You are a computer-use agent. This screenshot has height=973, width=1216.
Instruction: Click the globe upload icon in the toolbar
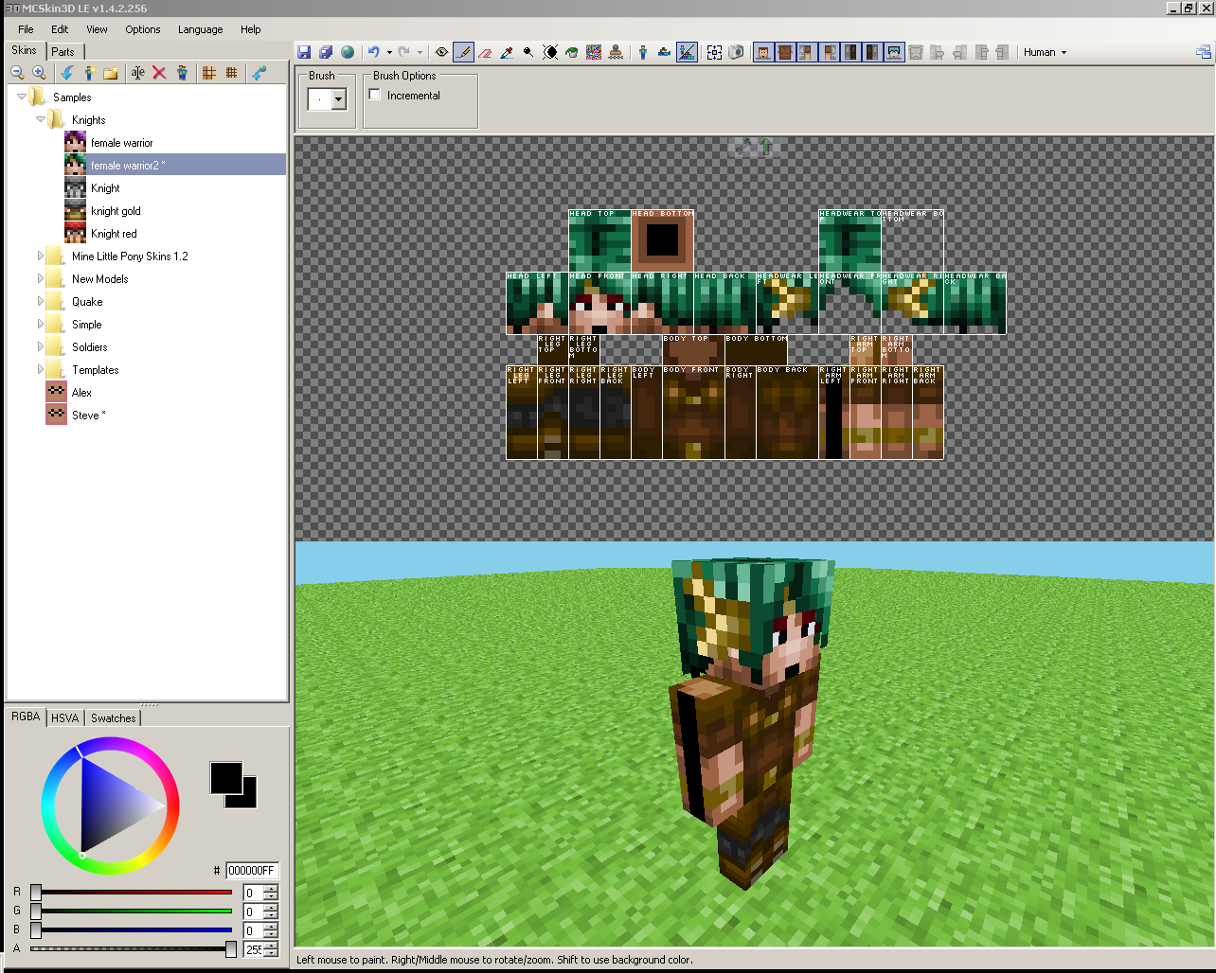(x=348, y=53)
